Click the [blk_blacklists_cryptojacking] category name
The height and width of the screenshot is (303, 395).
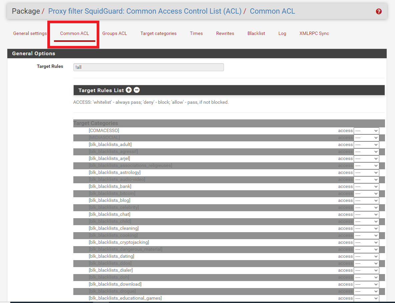[119, 242]
